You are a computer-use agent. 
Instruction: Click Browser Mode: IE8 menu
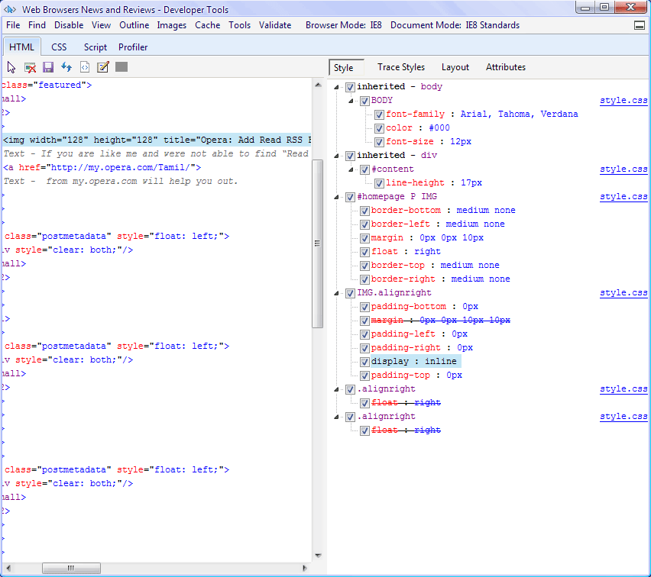coord(343,25)
